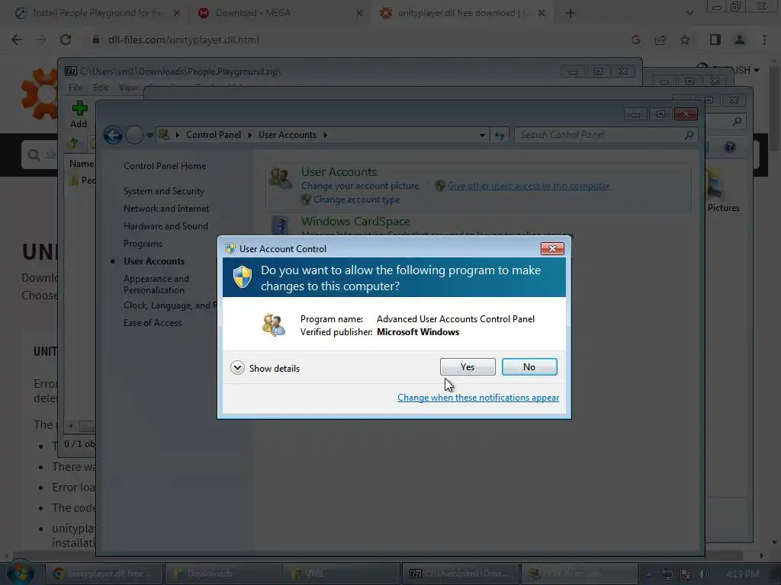This screenshot has height=585, width=781.
Task: Click the volume icon in system tray
Action: coord(704,574)
